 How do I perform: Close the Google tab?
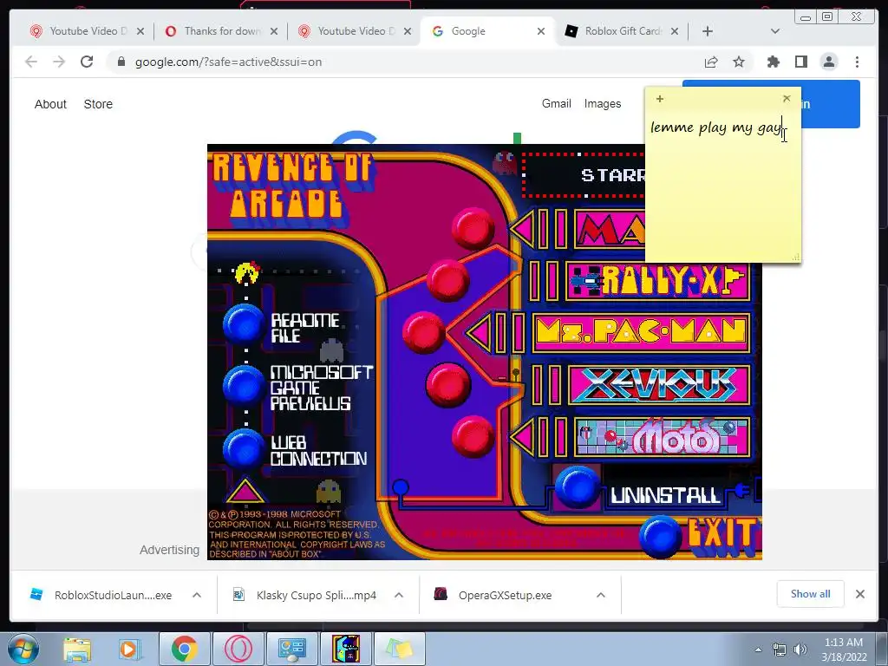pos(541,31)
